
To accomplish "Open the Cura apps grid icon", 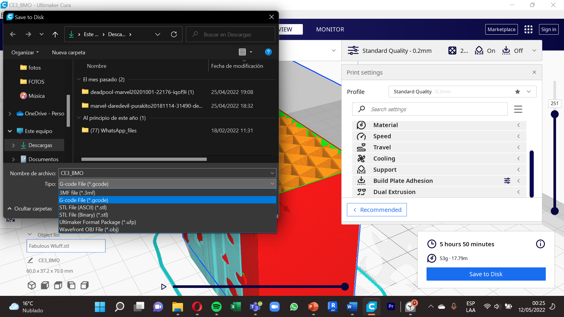I will 528,29.
